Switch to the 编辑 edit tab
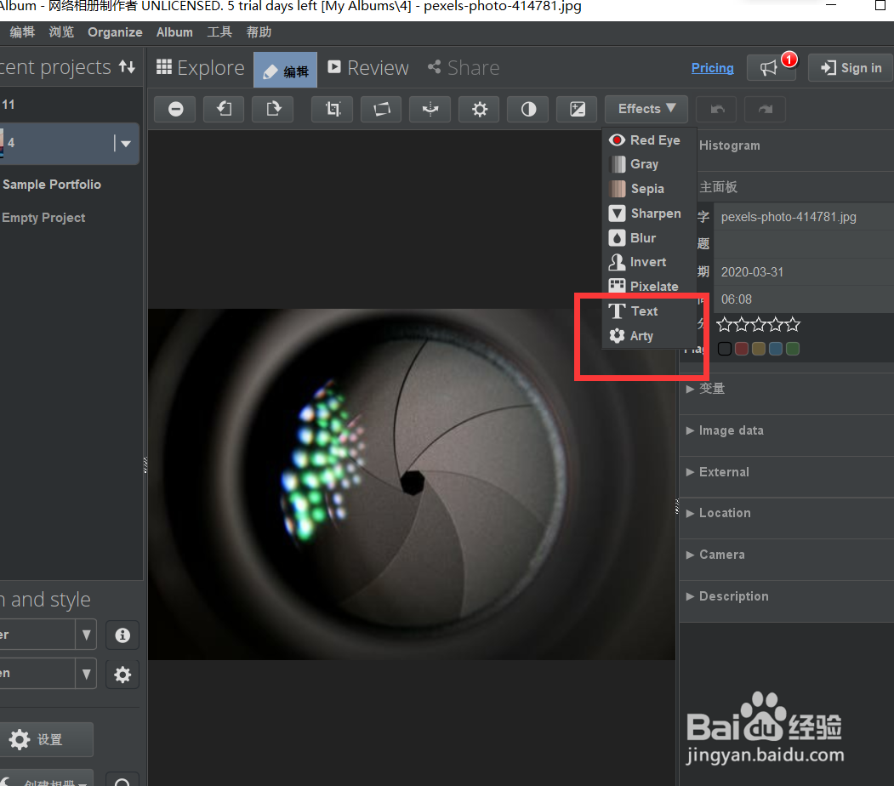The image size is (894, 786). click(x=285, y=70)
